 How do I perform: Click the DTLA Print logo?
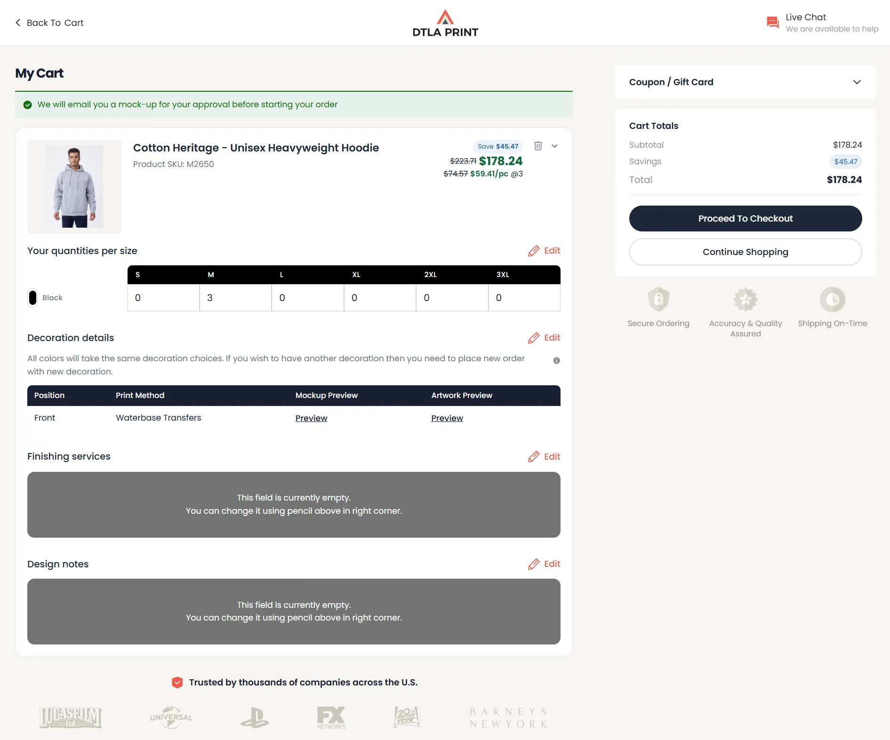pos(445,24)
